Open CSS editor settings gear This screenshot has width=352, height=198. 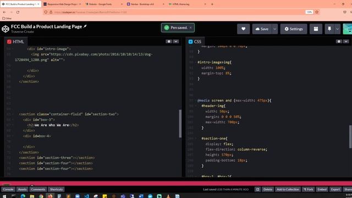point(339,41)
